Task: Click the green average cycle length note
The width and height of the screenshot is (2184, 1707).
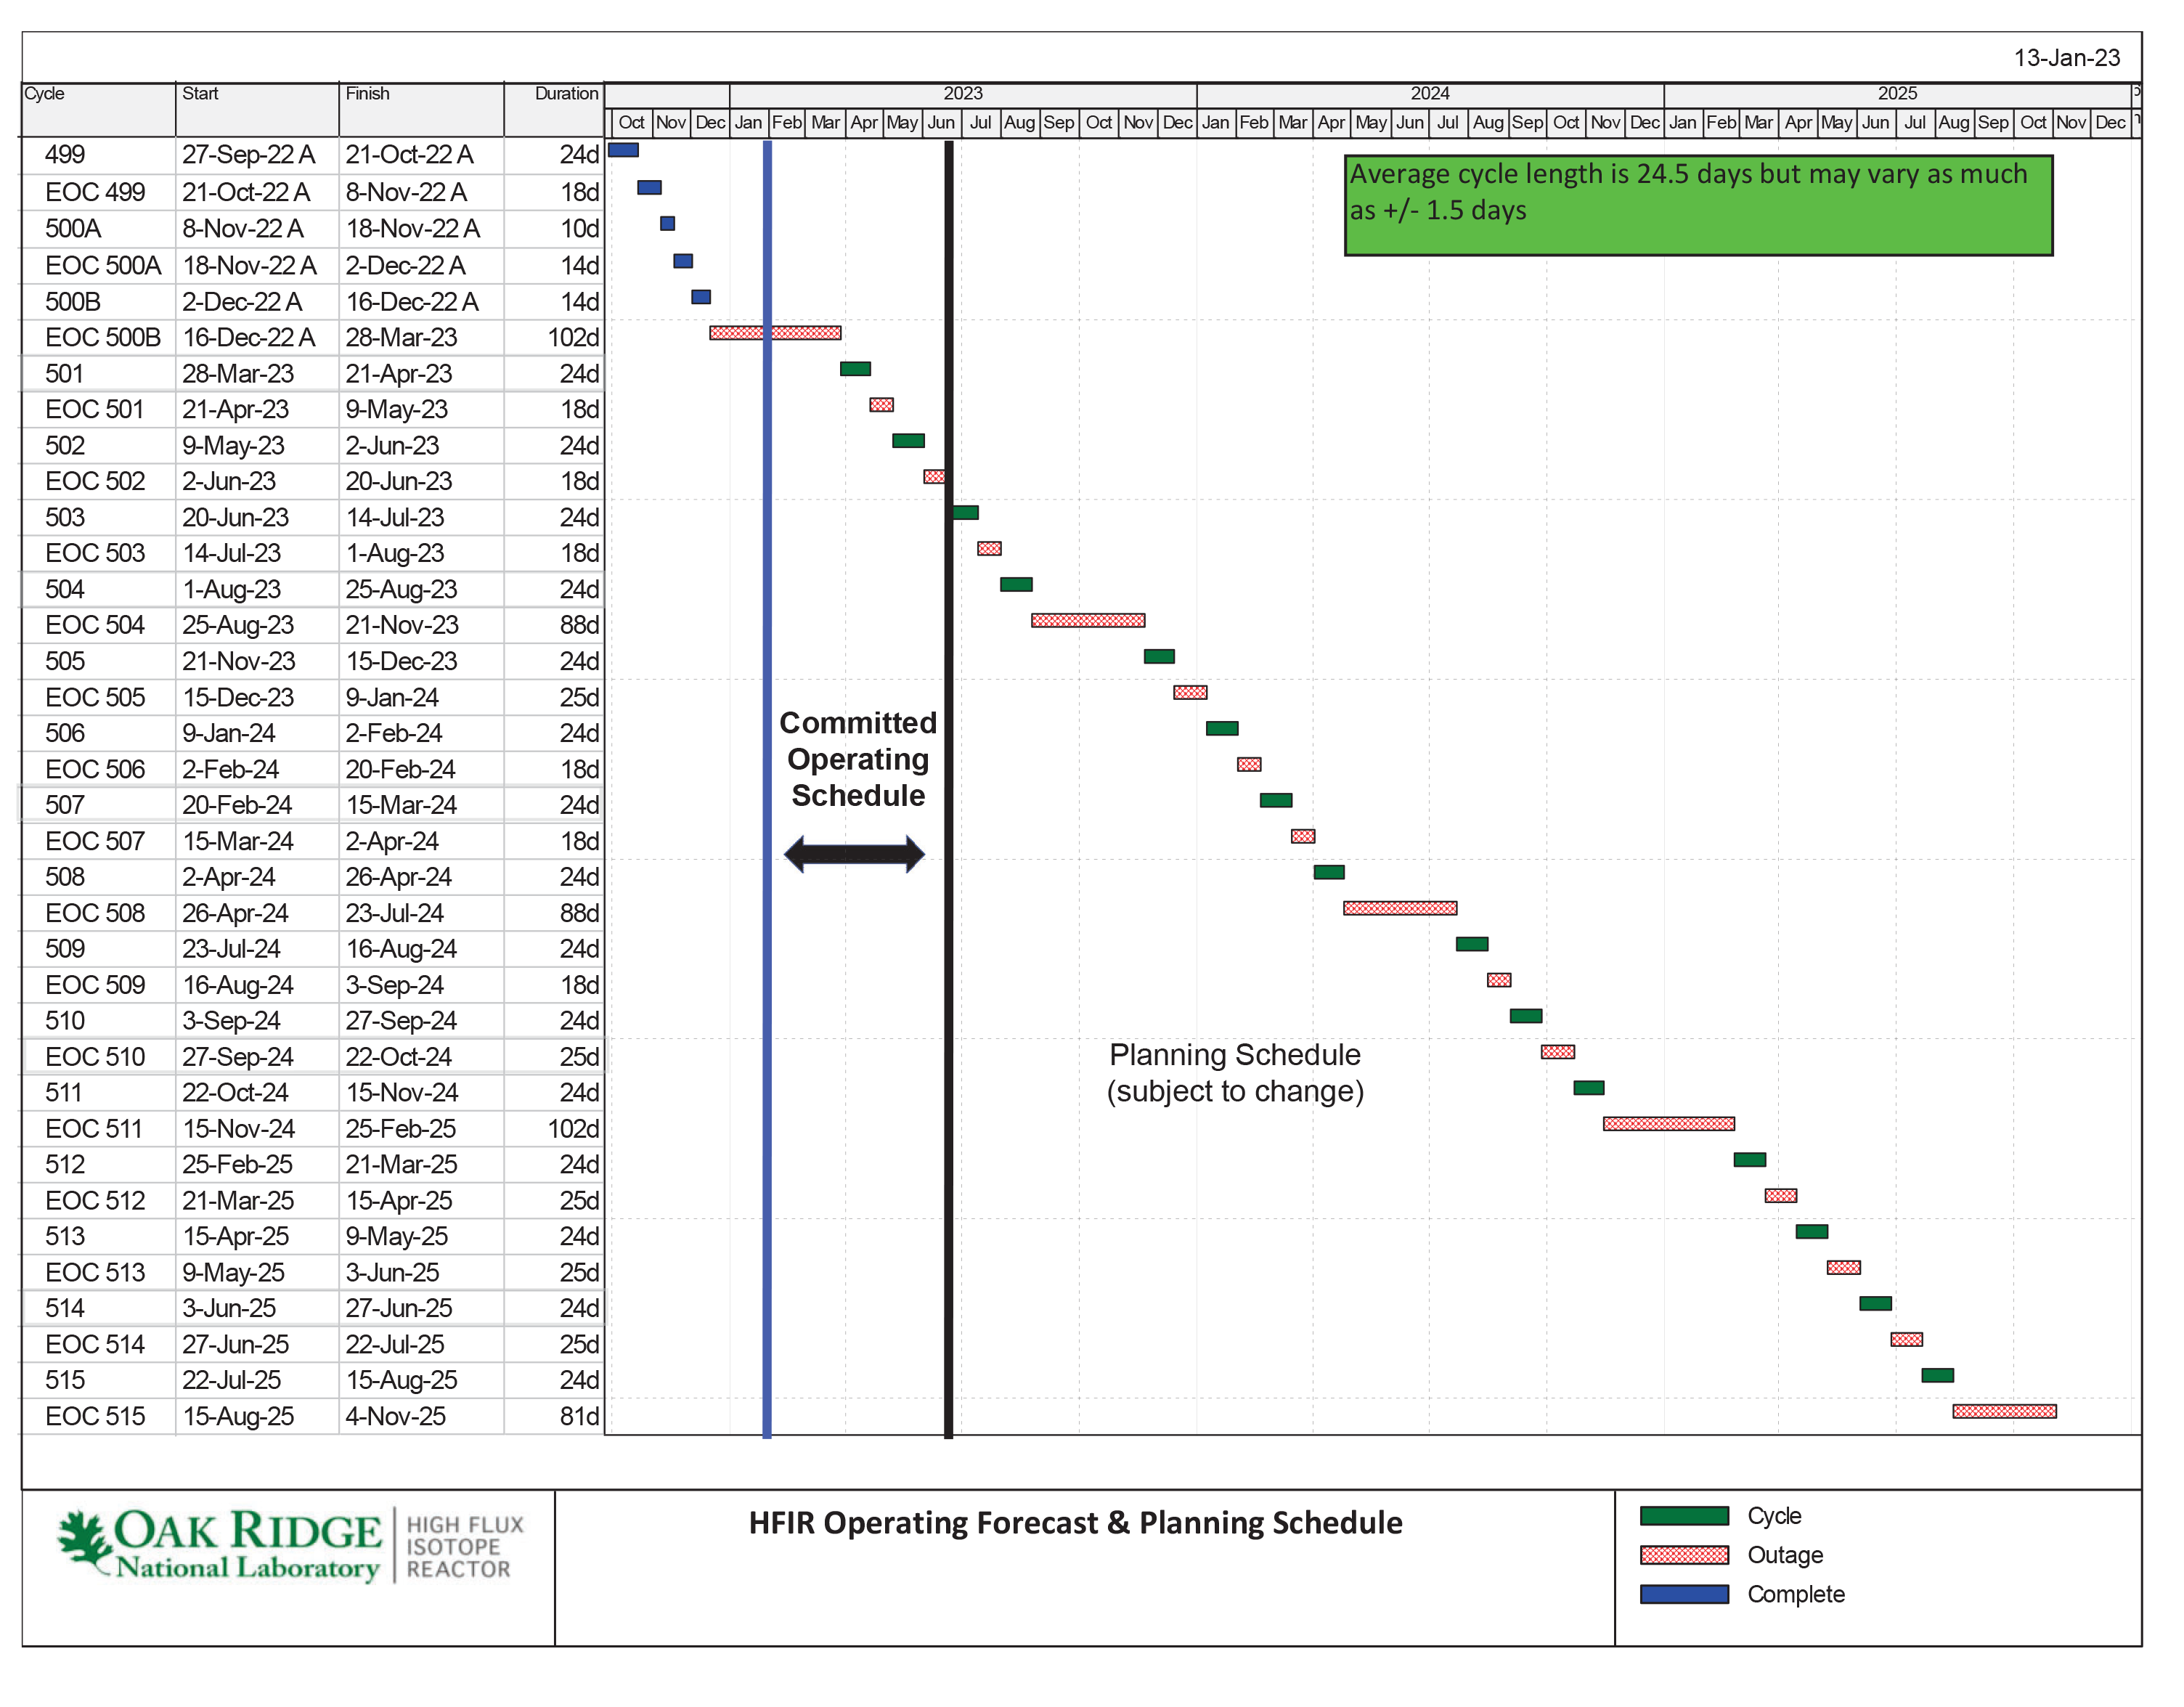Action: tap(1697, 205)
